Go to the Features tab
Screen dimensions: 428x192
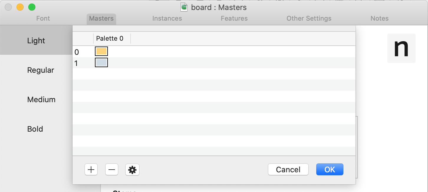(234, 19)
